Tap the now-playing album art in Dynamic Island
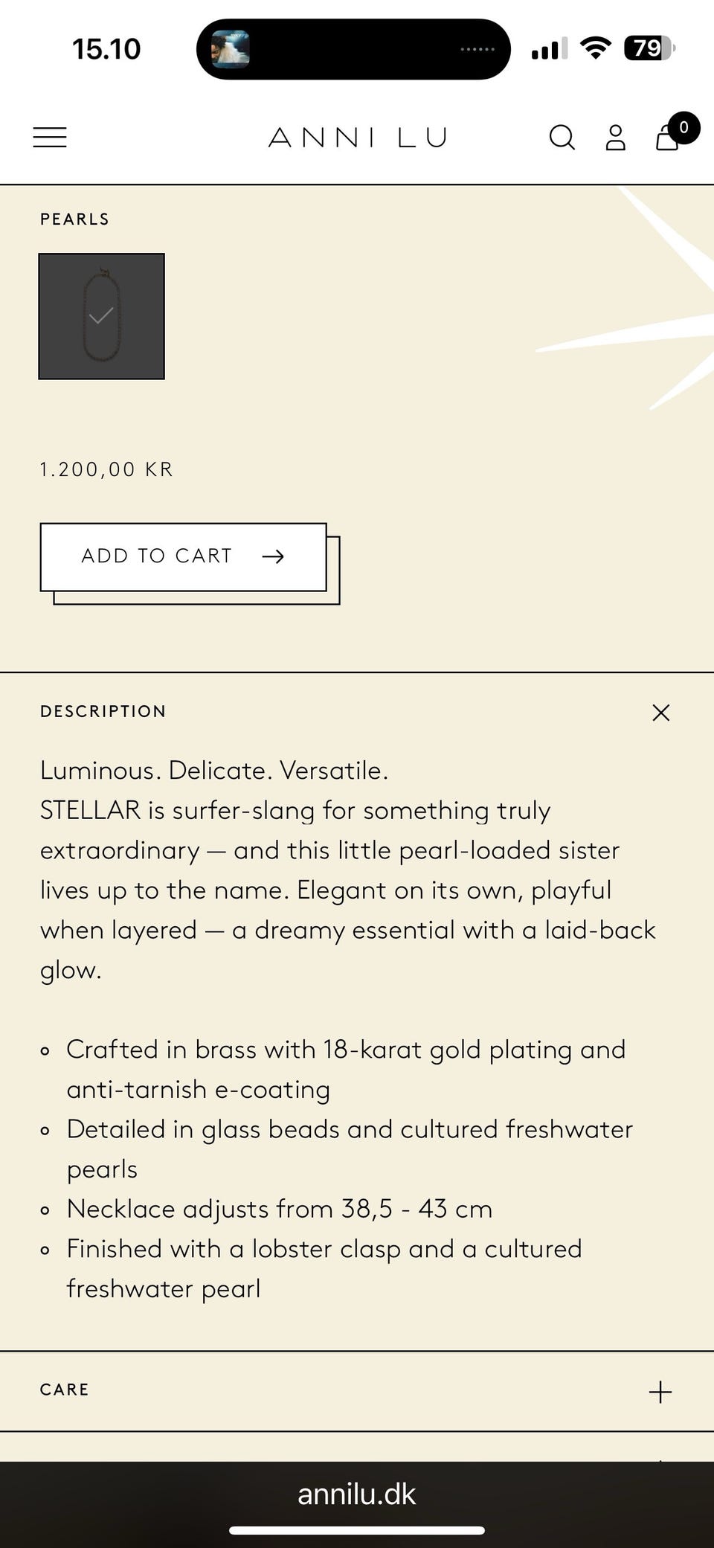This screenshot has height=1548, width=714. pos(231,49)
